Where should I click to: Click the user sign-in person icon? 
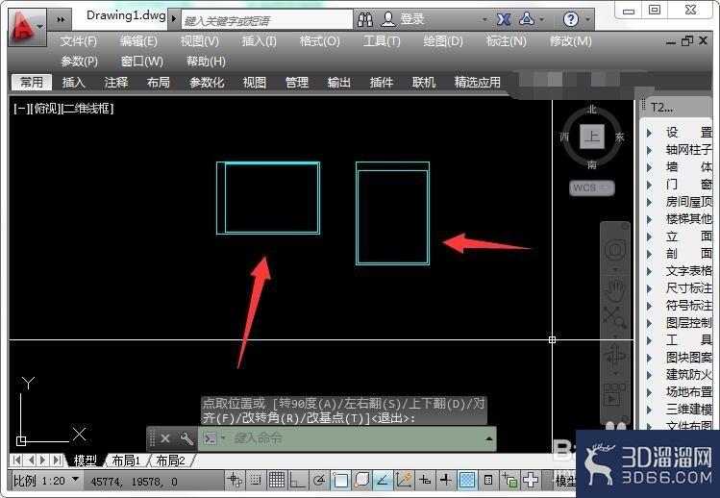[388, 19]
